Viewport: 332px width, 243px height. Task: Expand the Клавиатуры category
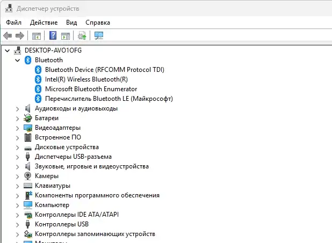[x=18, y=186]
